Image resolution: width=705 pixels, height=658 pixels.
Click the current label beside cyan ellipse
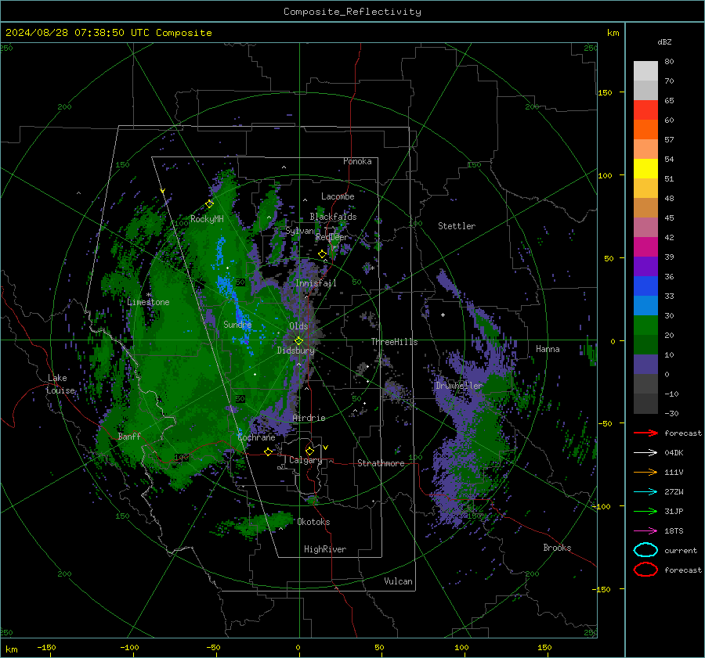pos(680,551)
